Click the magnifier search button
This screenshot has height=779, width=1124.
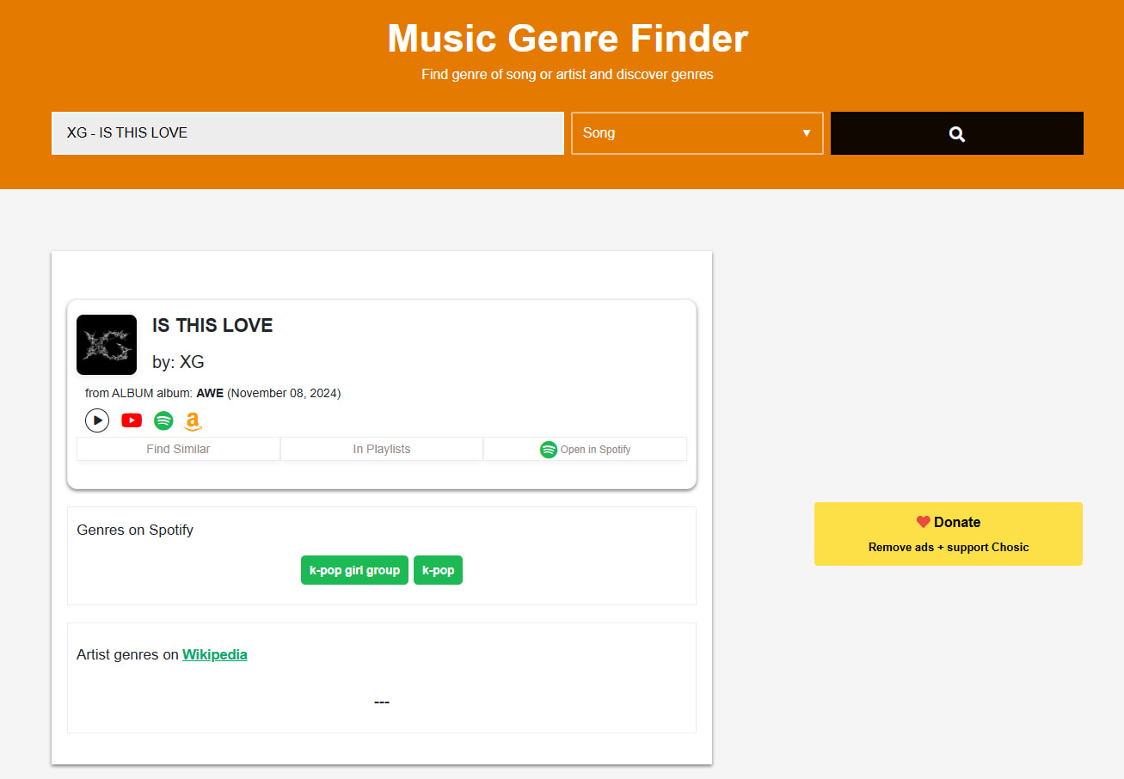(957, 133)
